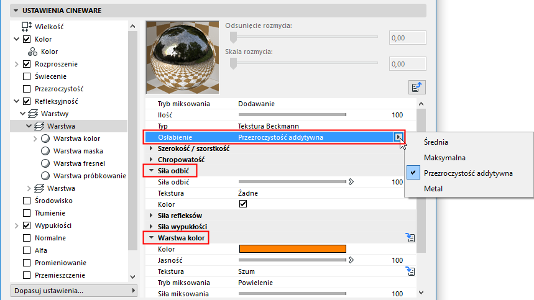Toggle the Wypukłości checkbox
Screen dimensions: 534x300
[x=27, y=225]
